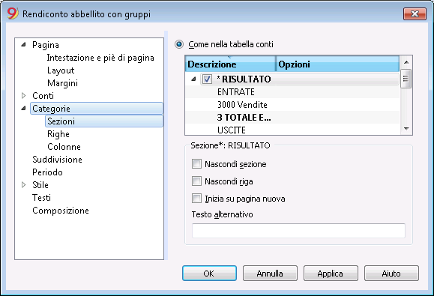Click the scroll down arrow in table
Screen dimensions: 434x296
(x=406, y=129)
